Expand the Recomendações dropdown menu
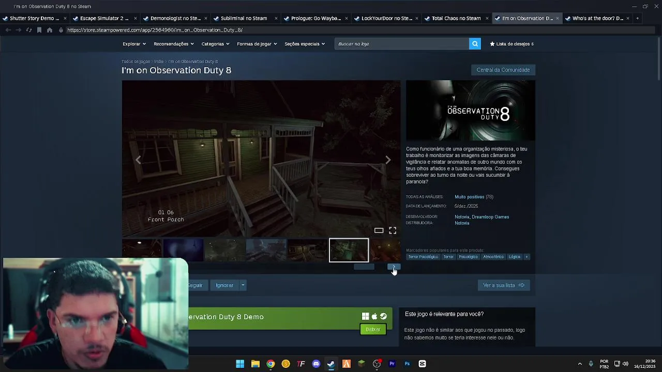The width and height of the screenshot is (662, 372). point(174,44)
